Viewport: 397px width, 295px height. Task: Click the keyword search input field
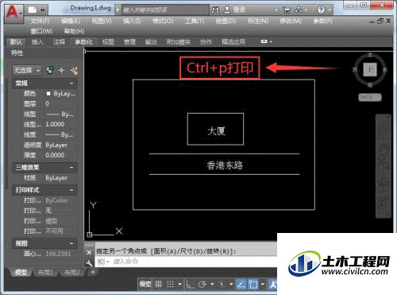[x=164, y=10]
